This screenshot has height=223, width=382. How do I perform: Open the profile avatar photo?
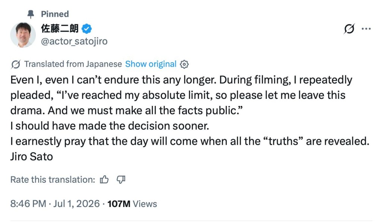point(23,35)
